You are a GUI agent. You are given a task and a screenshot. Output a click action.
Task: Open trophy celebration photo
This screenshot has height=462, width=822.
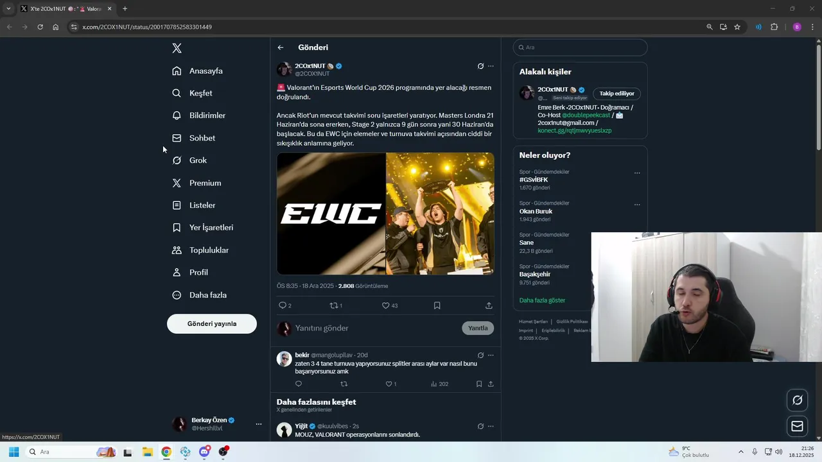[x=440, y=214]
